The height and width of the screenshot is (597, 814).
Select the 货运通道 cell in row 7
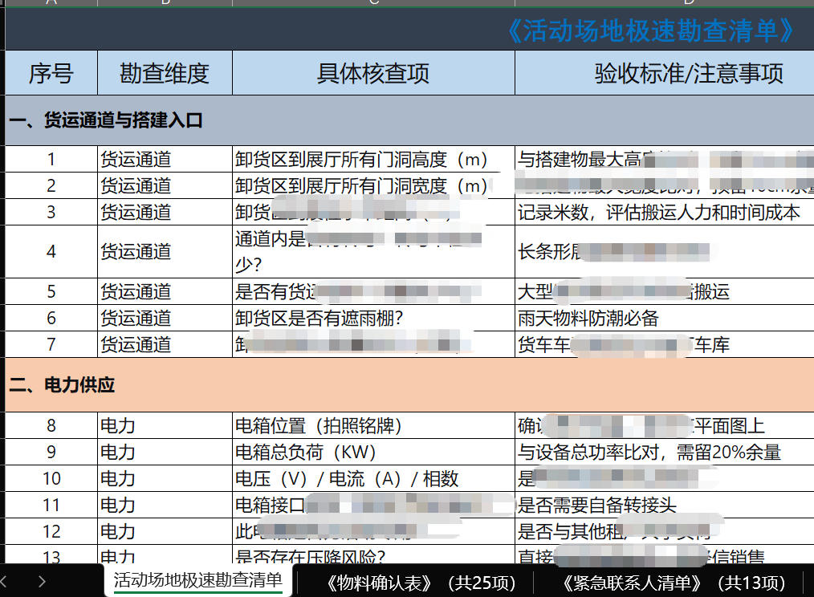[x=165, y=344]
